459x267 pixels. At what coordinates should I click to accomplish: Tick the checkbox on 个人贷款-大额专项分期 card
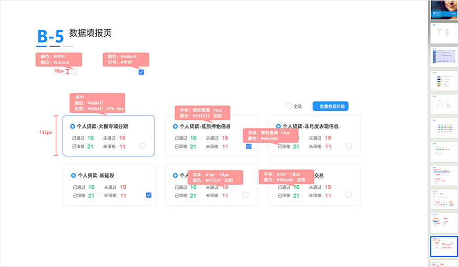(x=142, y=146)
